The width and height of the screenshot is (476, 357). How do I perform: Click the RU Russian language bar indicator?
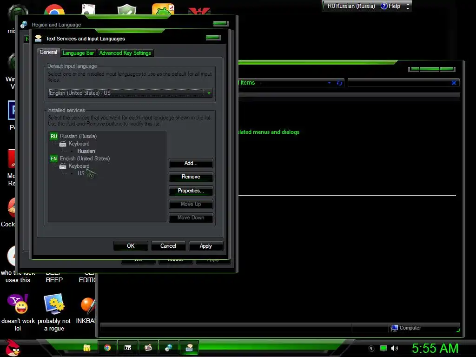click(x=351, y=6)
